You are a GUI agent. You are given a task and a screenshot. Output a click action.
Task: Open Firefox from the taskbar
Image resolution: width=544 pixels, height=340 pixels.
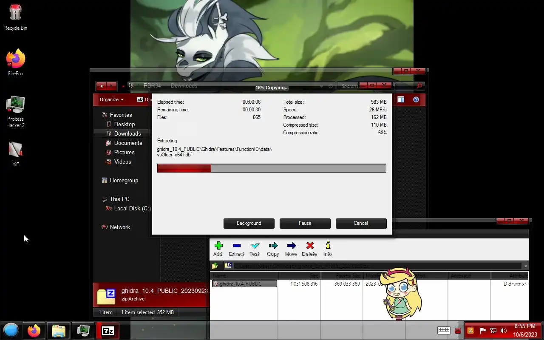(34, 330)
